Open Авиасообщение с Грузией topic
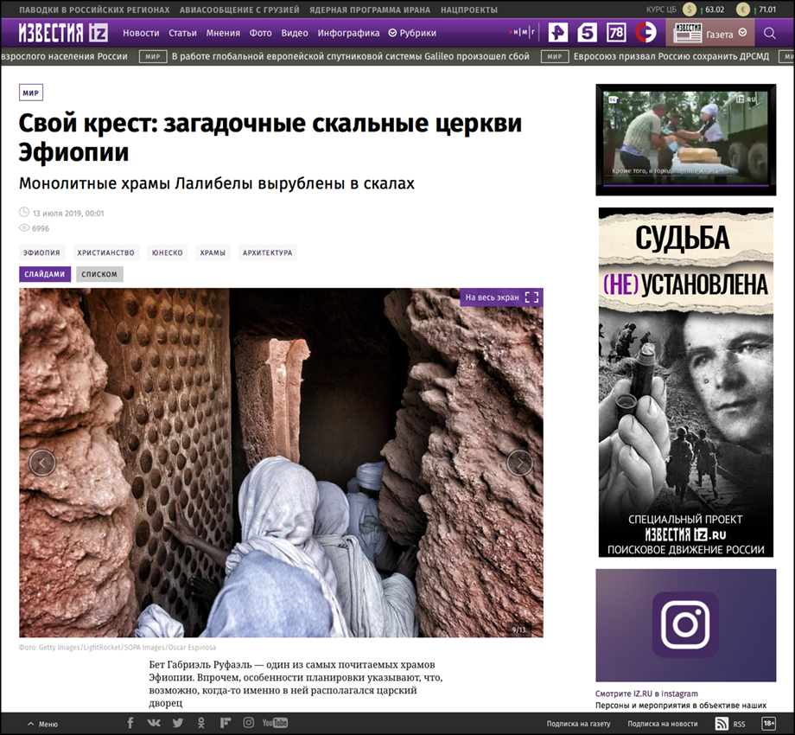 coord(239,10)
